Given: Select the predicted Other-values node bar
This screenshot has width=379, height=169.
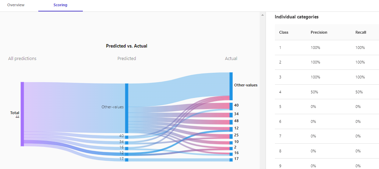Looking at the screenshot, I should 127,108.
